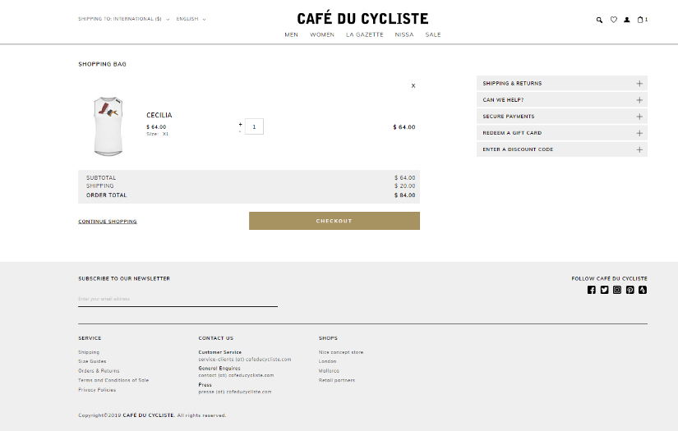The image size is (678, 431).
Task: Open account via person icon
Action: 626,20
